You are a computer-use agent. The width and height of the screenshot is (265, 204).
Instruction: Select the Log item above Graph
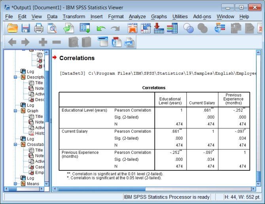(30, 105)
